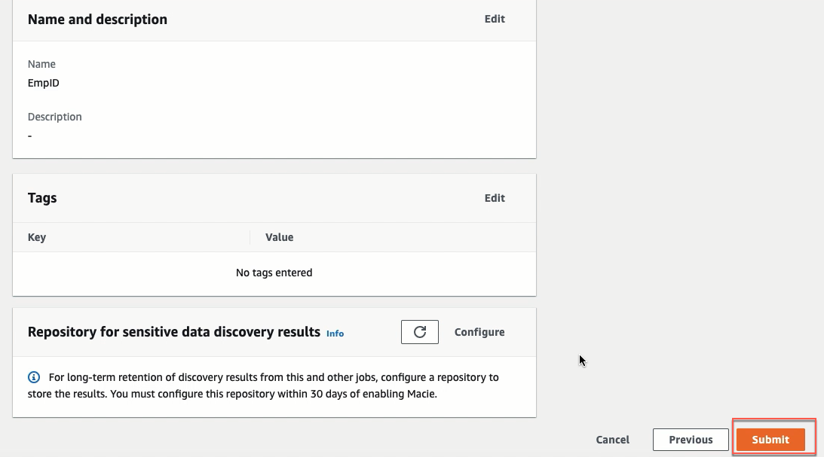Cancel the job creation

(x=612, y=440)
